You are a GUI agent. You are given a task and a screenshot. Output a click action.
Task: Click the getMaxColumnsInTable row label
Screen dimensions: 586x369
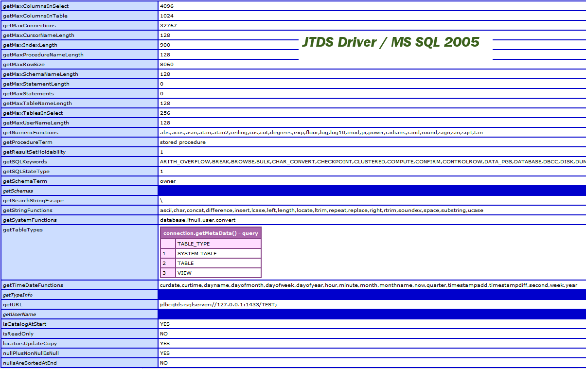pos(35,16)
